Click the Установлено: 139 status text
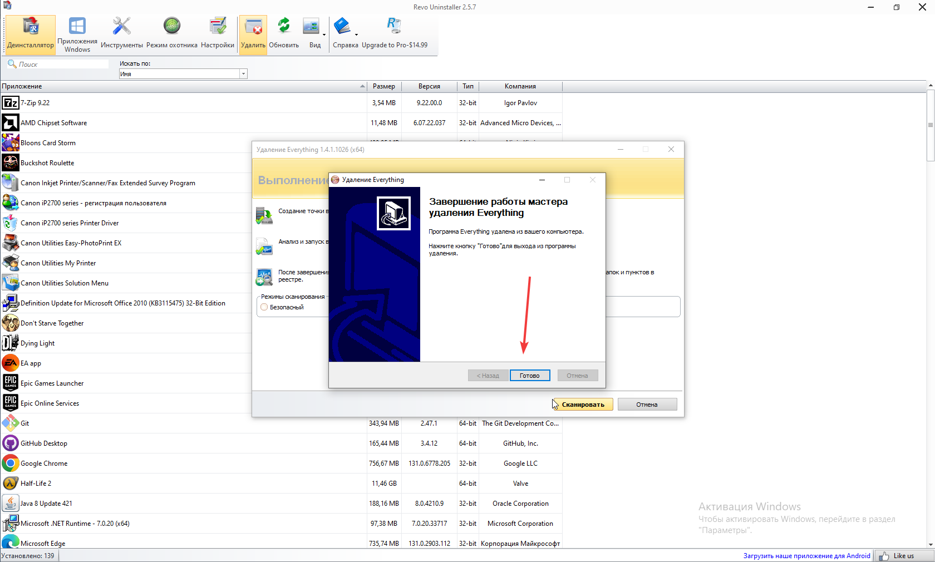The width and height of the screenshot is (935, 562). coord(28,556)
